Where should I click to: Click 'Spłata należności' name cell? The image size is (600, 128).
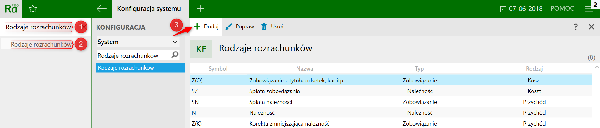click(x=271, y=102)
